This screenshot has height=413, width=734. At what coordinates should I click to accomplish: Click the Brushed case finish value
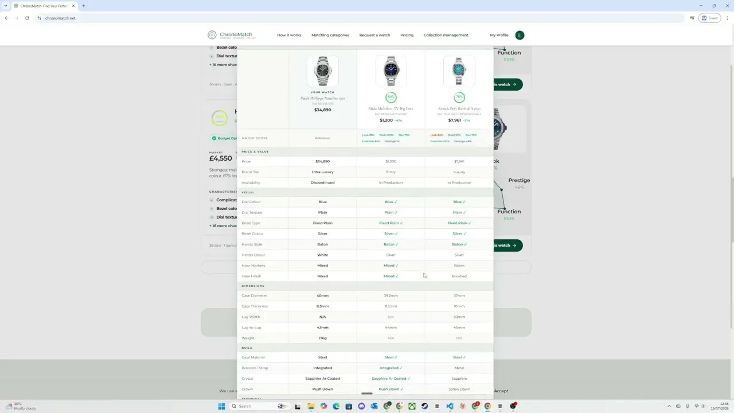click(459, 276)
